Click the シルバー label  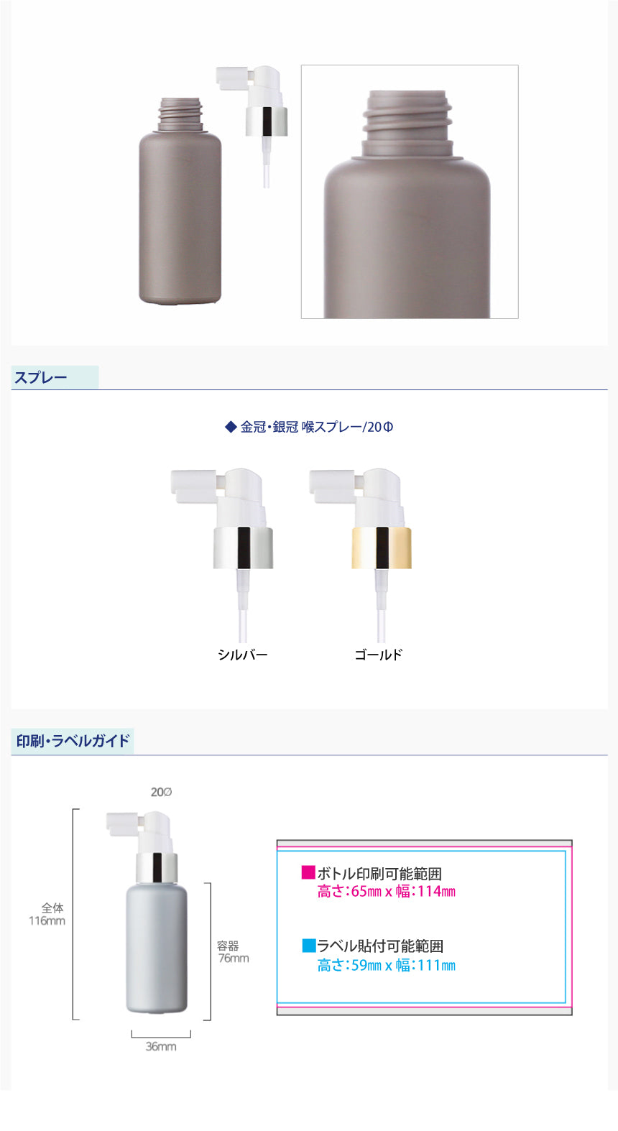coord(242,655)
